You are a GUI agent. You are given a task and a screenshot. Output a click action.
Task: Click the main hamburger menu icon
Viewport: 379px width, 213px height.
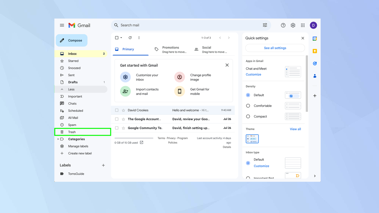62,25
